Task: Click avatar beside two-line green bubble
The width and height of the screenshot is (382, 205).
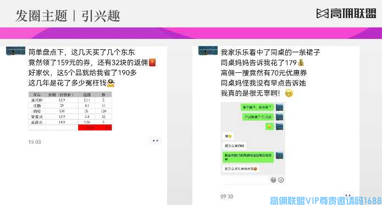Action: pos(279,156)
